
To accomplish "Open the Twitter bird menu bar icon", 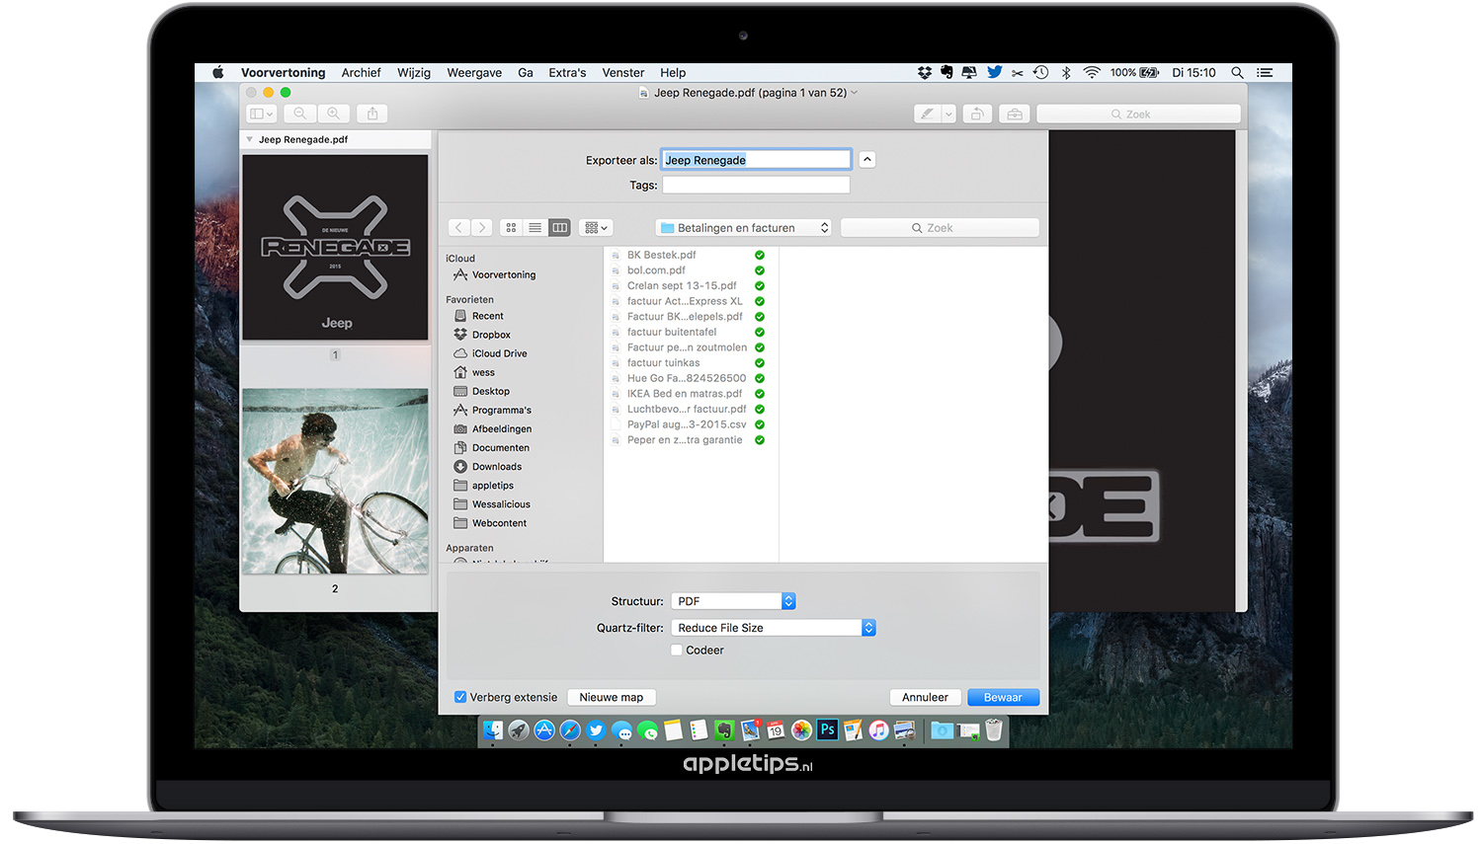I will [x=994, y=73].
